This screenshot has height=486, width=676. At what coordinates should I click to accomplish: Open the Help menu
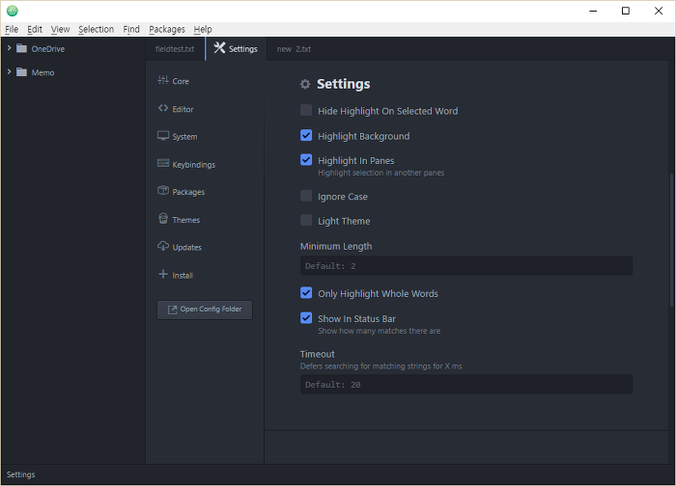(x=203, y=29)
